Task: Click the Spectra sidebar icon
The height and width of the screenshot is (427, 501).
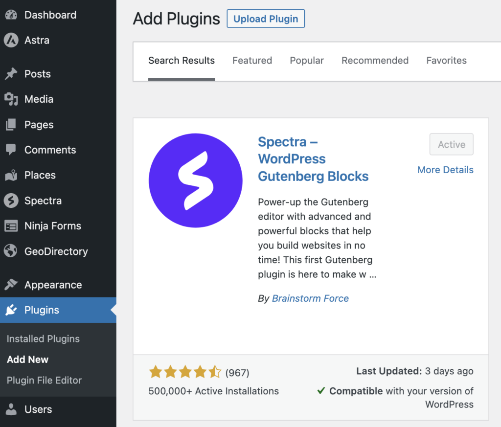Action: [x=11, y=201]
